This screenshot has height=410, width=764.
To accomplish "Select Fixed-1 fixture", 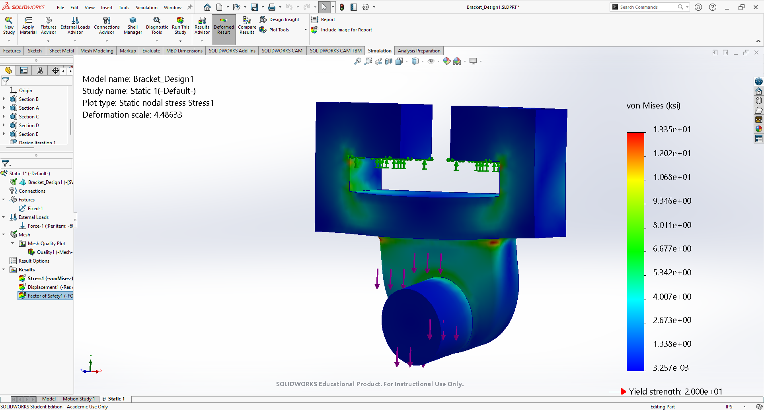I will (31, 209).
